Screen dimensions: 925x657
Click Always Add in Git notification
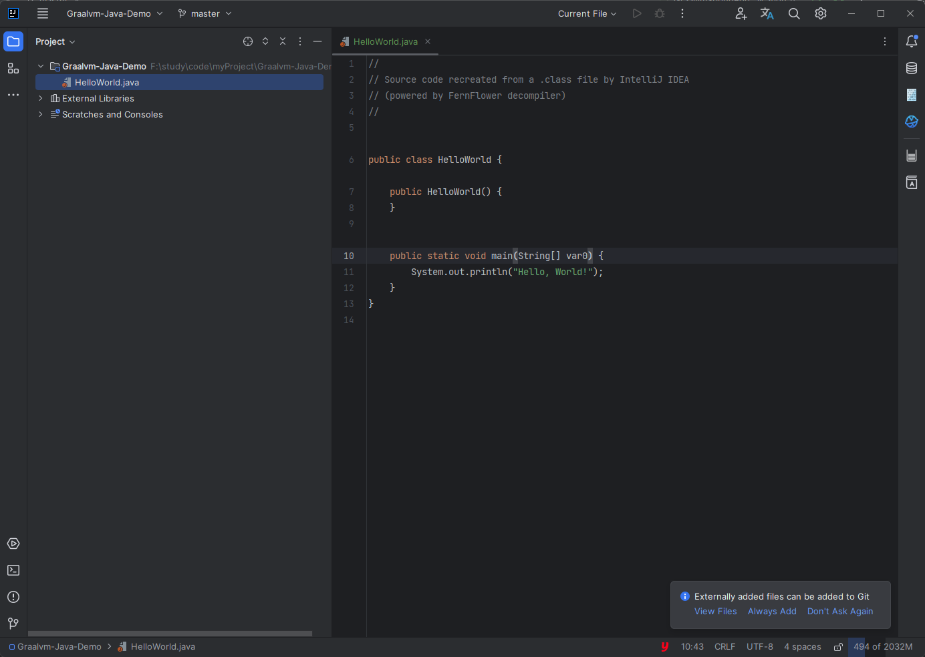[772, 612]
